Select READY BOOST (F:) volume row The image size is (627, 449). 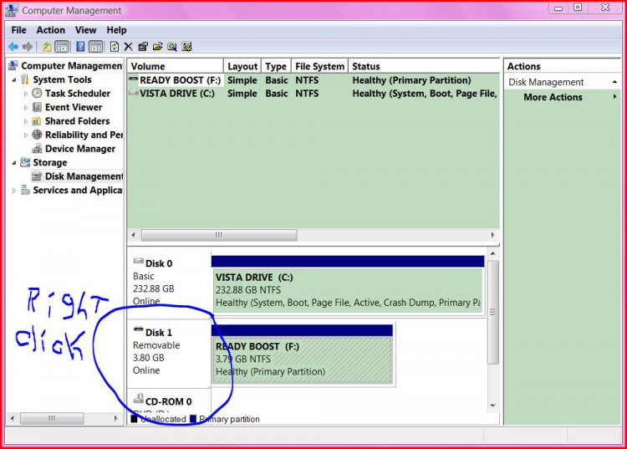(x=313, y=80)
